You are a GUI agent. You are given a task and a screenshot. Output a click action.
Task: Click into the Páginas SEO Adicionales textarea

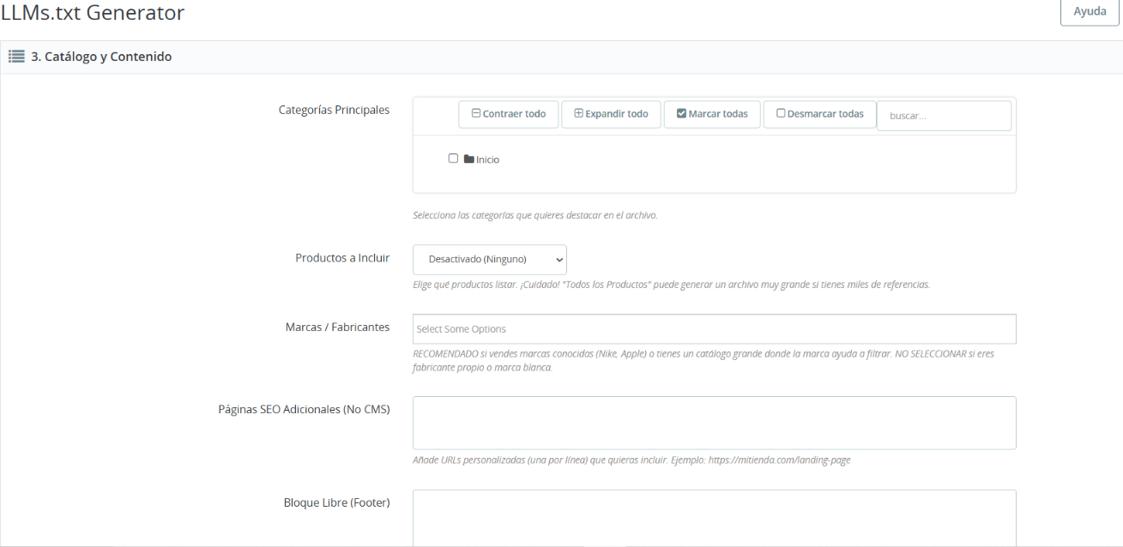[x=714, y=423]
